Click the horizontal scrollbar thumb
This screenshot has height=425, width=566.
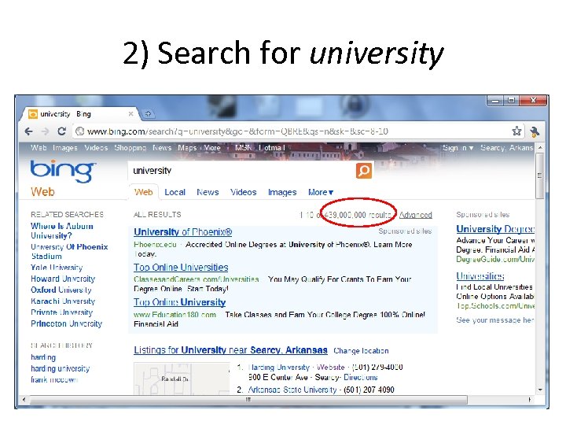[248, 400]
